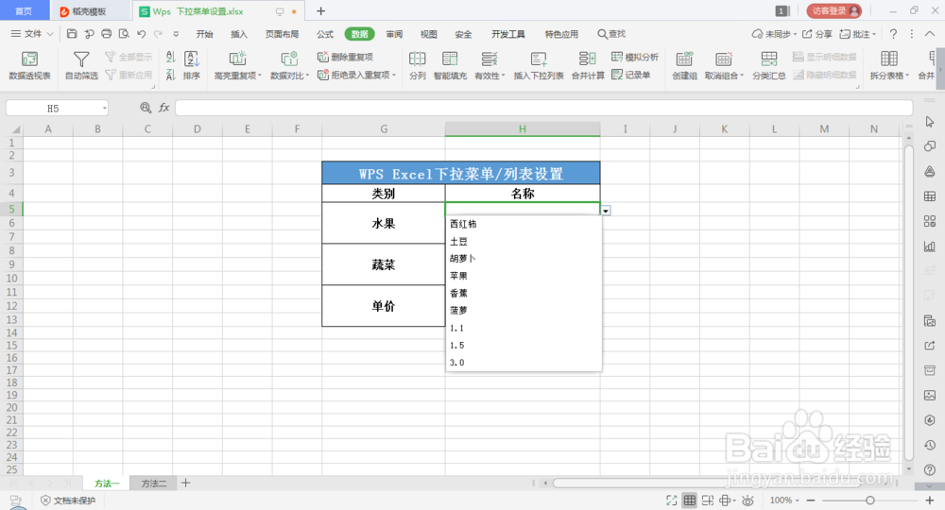Click the Print icon in quick toolbar
The height and width of the screenshot is (510, 945).
tap(107, 34)
